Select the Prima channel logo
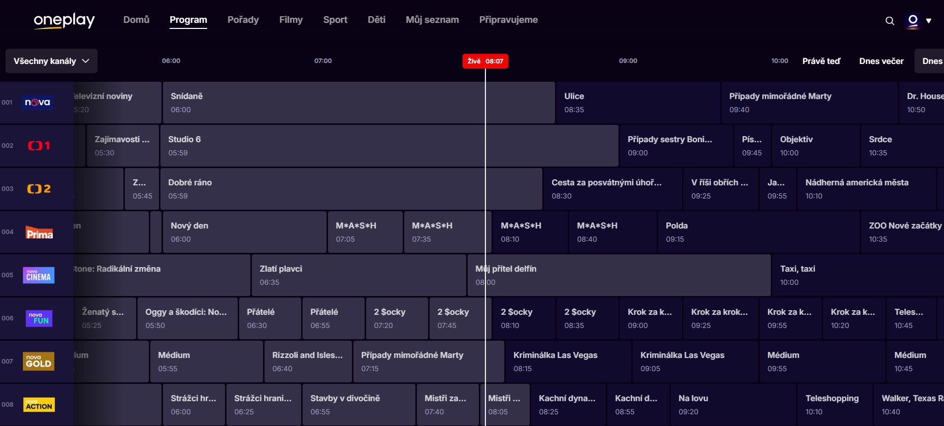 click(39, 233)
